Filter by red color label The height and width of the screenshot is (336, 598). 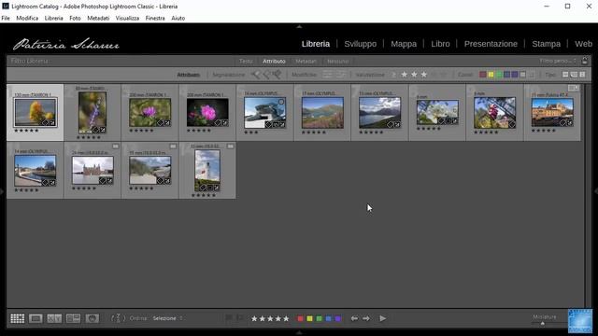[483, 75]
